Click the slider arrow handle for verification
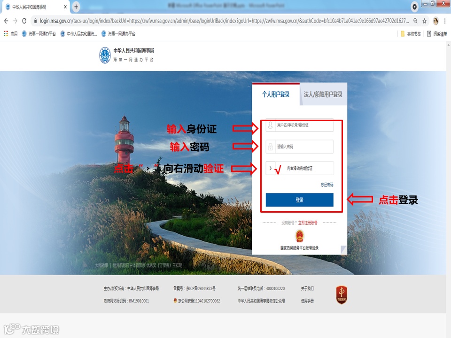The width and height of the screenshot is (451, 338). 271,168
